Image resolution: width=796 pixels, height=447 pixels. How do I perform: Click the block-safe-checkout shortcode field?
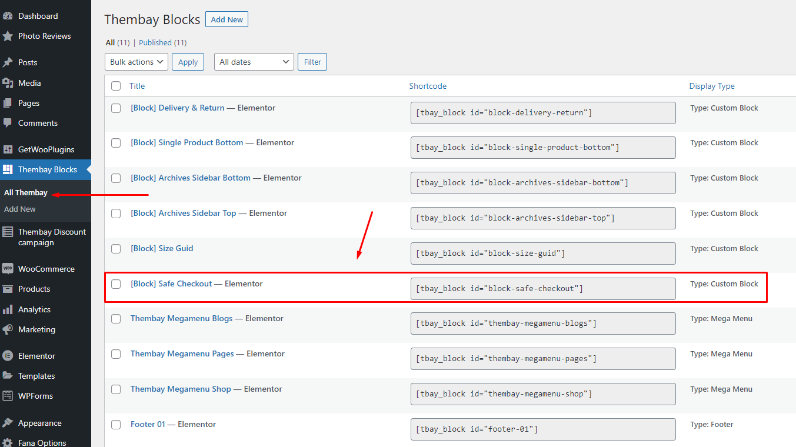(x=543, y=289)
